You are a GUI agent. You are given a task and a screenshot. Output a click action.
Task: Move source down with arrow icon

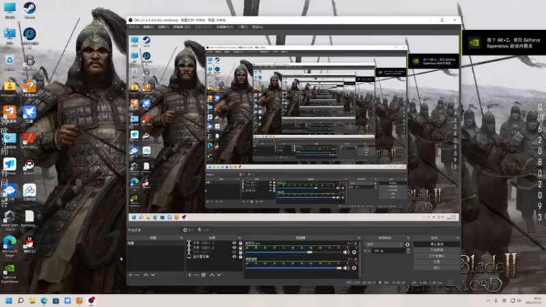(x=219, y=275)
